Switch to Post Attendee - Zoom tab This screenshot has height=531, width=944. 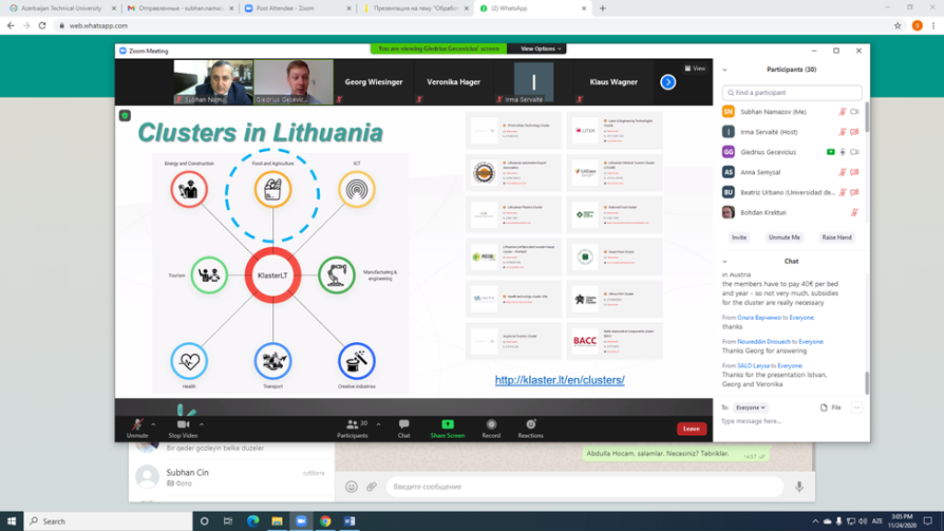[298, 8]
